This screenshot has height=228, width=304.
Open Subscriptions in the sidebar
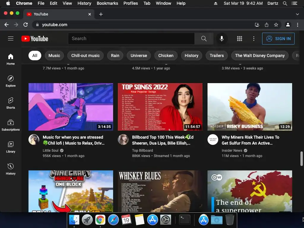[11, 125]
